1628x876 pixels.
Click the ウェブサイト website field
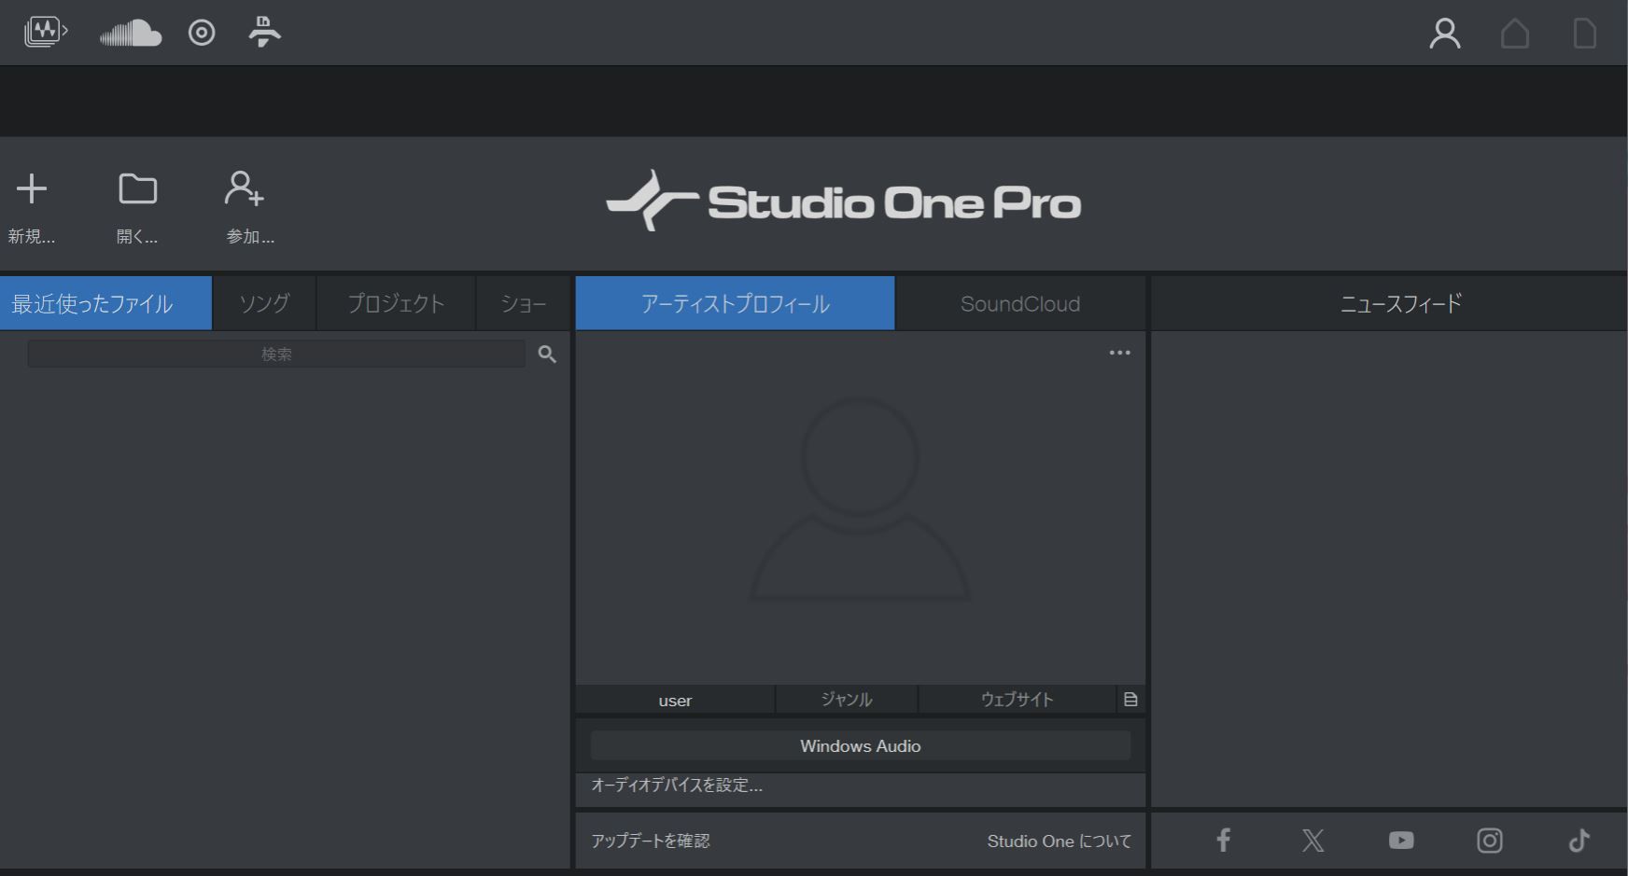[x=1017, y=700]
